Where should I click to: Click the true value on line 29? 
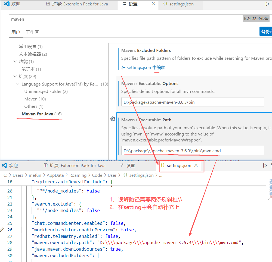[x=115, y=249]
